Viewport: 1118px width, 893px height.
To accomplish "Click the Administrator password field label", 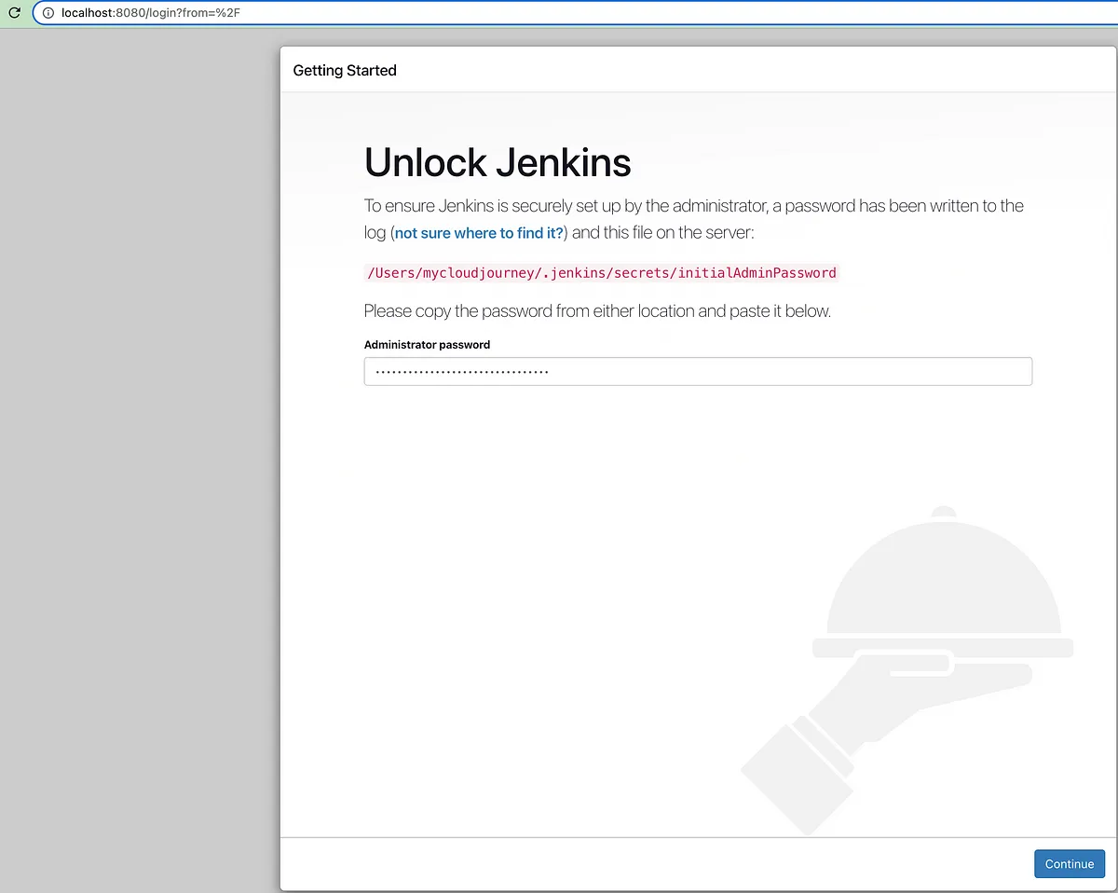I will tap(427, 344).
